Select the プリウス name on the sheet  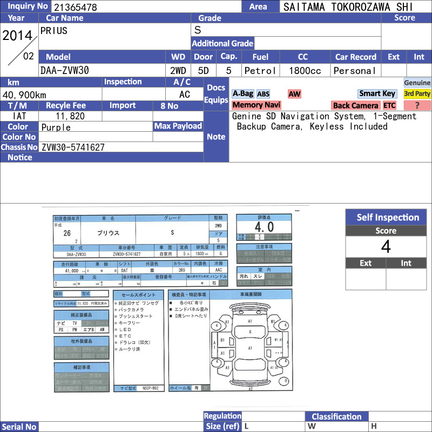(108, 233)
